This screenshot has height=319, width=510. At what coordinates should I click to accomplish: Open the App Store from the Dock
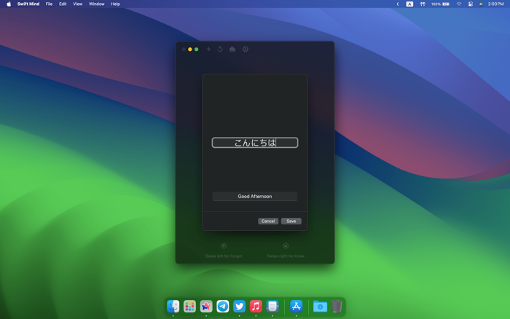297,307
